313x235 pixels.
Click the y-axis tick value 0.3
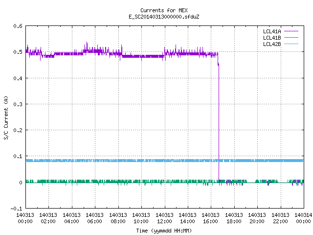point(18,104)
